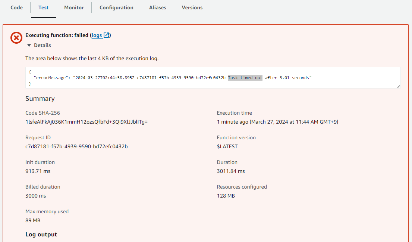Click the Code SHA-256 hash value
This screenshot has height=242, width=412.
tap(87, 122)
